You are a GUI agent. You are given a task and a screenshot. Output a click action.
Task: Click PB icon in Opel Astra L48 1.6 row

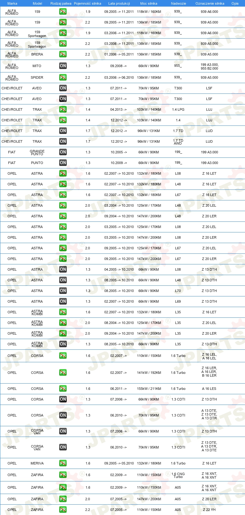(x=63, y=184)
